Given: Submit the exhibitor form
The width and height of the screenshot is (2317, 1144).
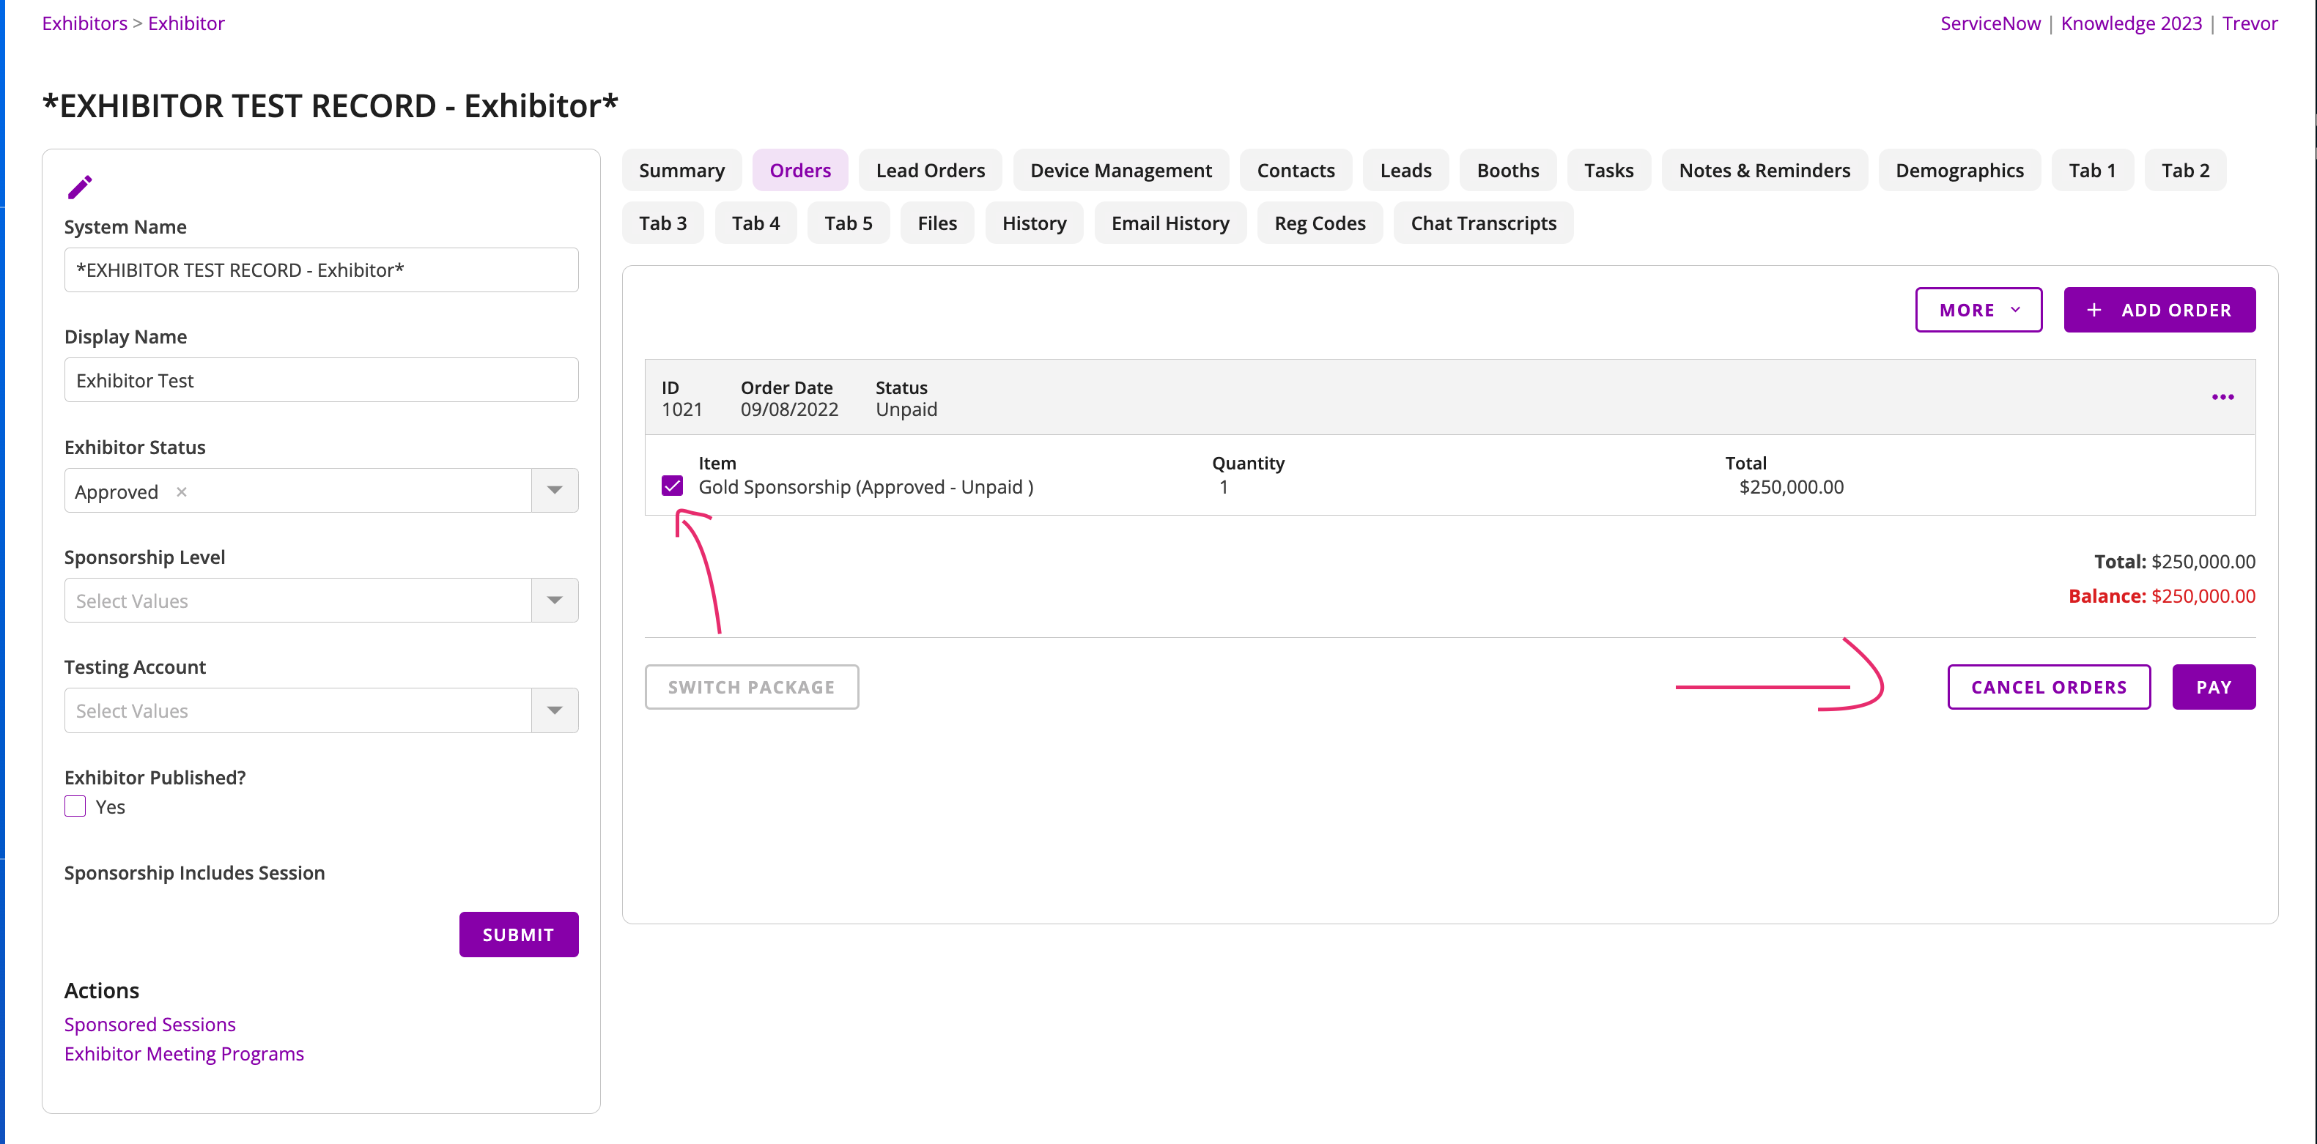Looking at the screenshot, I should click(x=518, y=935).
